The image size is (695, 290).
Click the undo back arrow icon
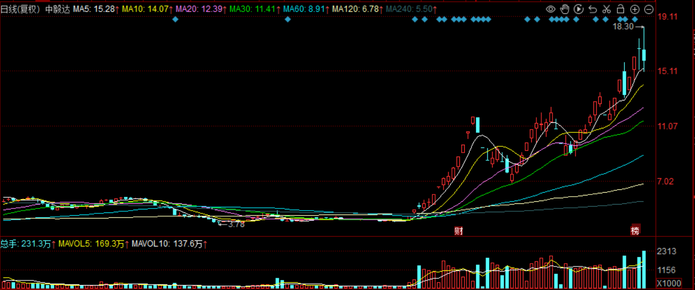click(593, 9)
